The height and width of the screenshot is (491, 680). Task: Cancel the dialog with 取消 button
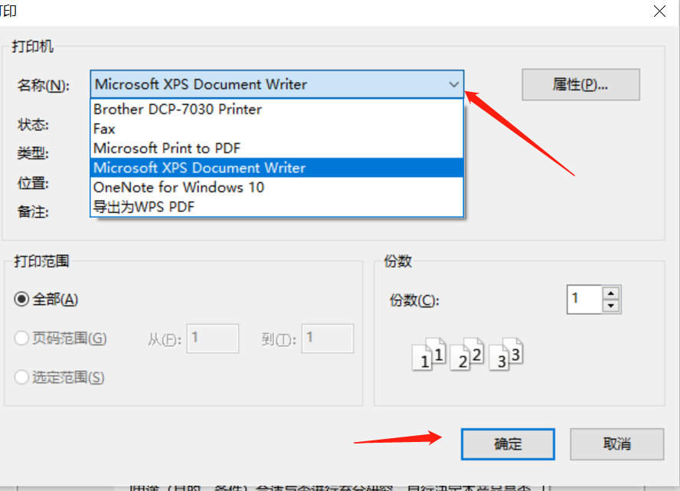(x=616, y=444)
